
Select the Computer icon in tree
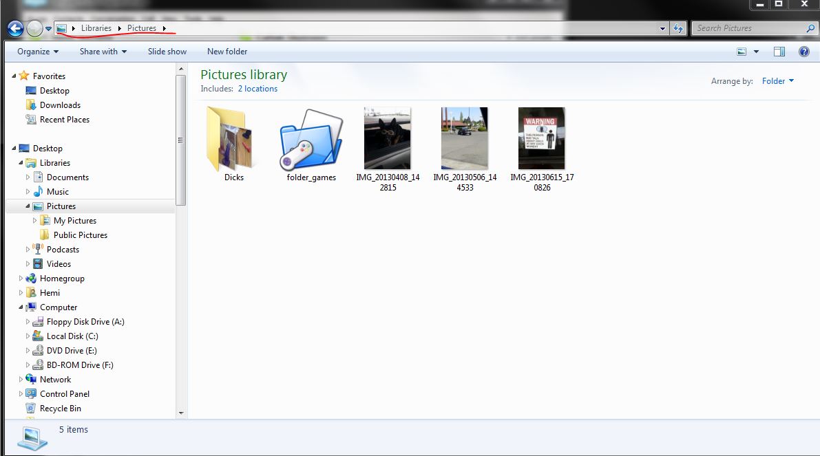[32, 307]
